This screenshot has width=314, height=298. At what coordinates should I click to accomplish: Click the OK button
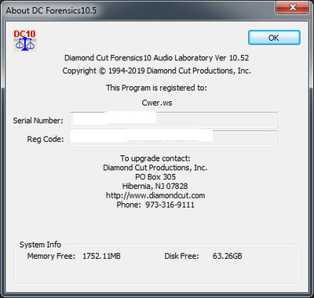point(274,38)
